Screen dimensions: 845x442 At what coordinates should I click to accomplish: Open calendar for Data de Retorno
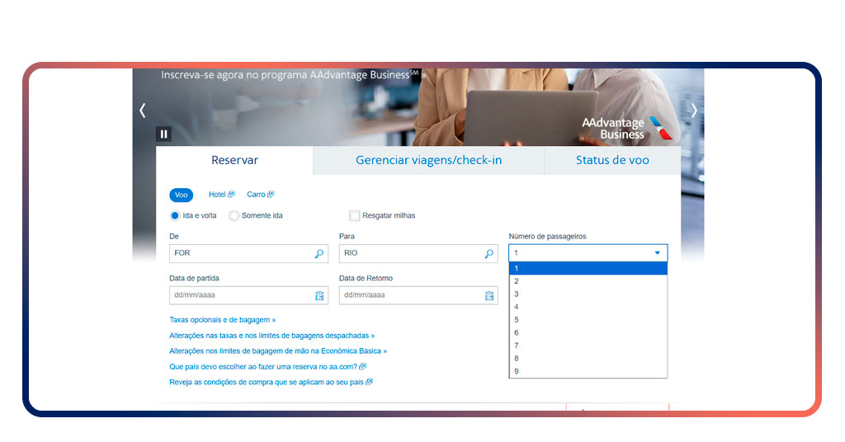[489, 295]
